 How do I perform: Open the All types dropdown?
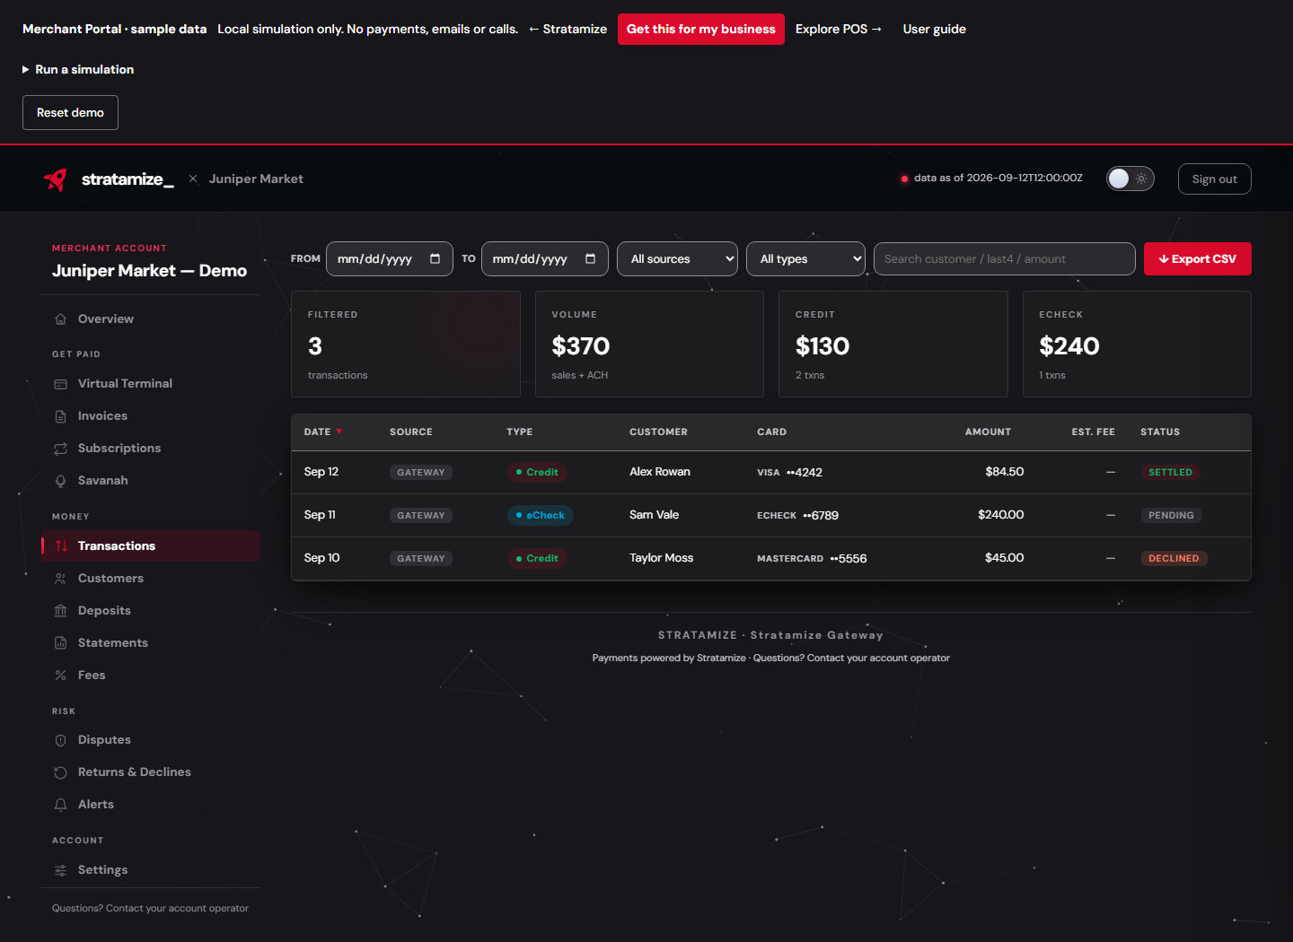(805, 258)
